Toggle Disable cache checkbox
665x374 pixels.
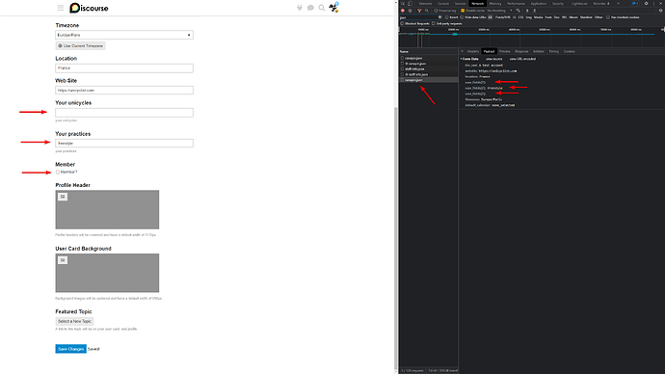463,11
